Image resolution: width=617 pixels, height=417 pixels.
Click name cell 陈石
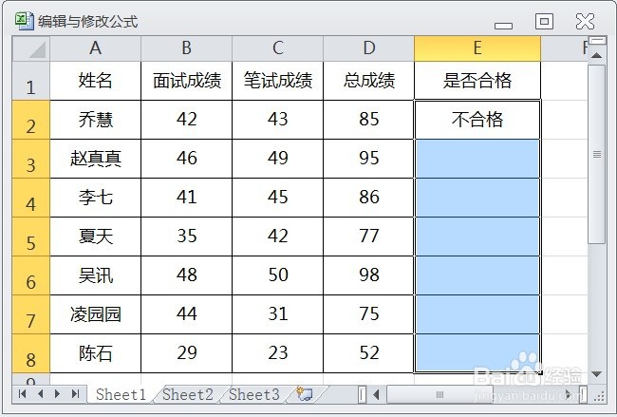[95, 353]
